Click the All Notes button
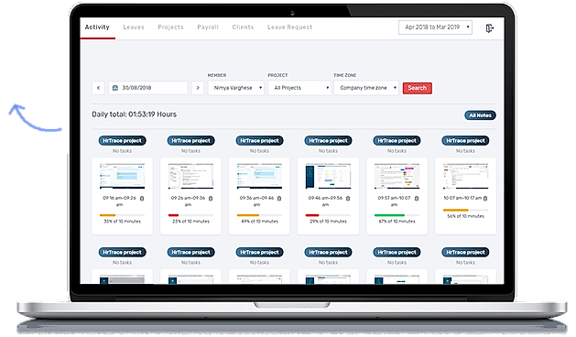 click(480, 115)
